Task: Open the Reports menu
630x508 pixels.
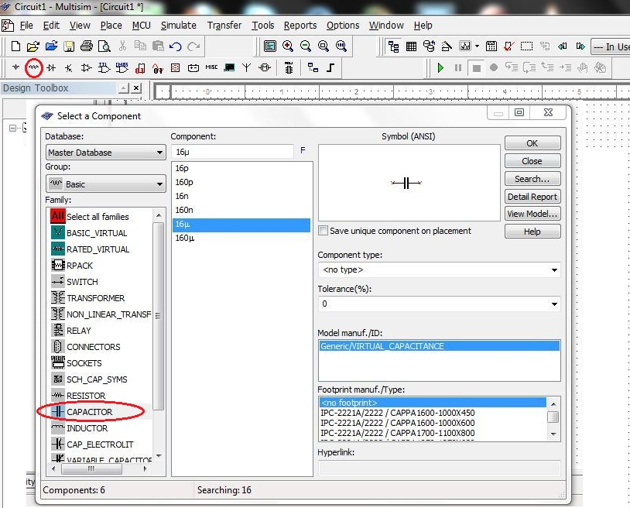Action: 300,26
